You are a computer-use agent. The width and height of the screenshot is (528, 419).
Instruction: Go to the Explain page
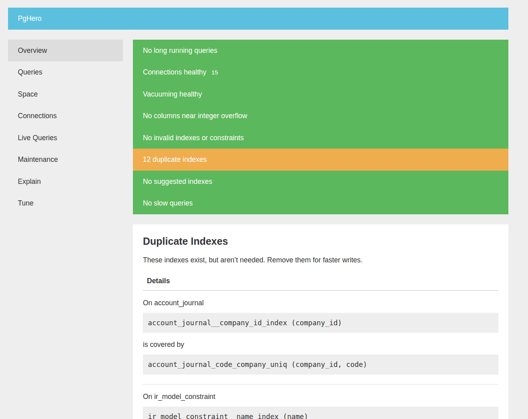click(x=29, y=181)
